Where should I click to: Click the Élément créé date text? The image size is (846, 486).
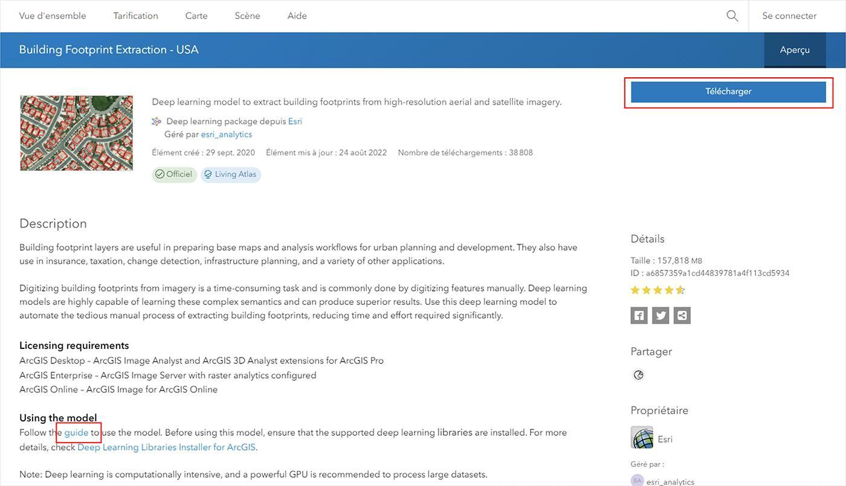(203, 153)
